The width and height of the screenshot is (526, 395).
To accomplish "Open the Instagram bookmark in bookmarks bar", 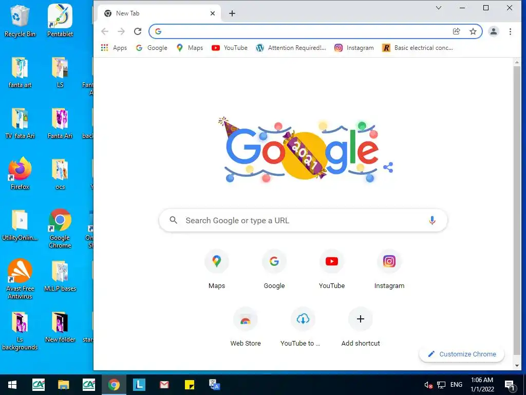I will [x=354, y=48].
